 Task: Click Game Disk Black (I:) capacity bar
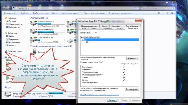point(51,40)
